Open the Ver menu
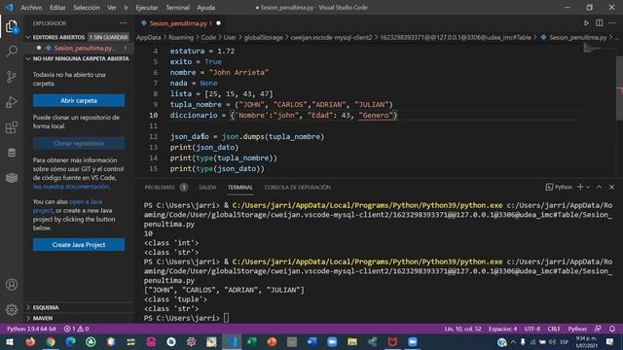This screenshot has height=350, width=623. (112, 7)
